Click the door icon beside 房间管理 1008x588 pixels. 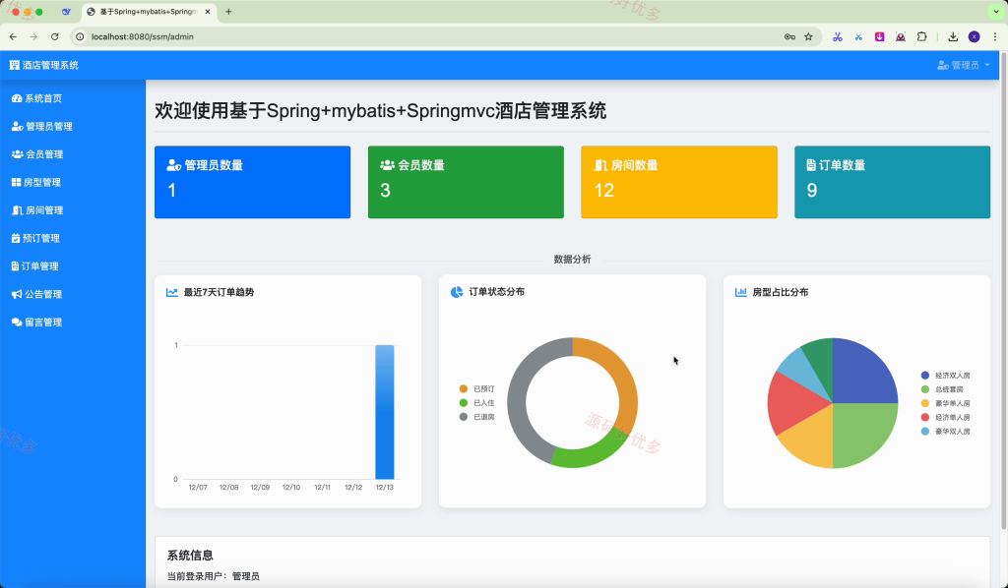[18, 209]
